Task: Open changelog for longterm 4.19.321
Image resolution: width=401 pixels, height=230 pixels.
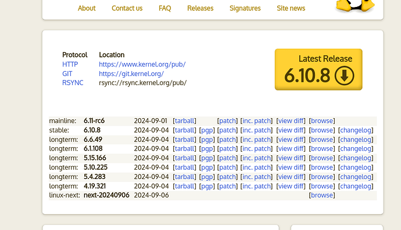Action: 356,186
